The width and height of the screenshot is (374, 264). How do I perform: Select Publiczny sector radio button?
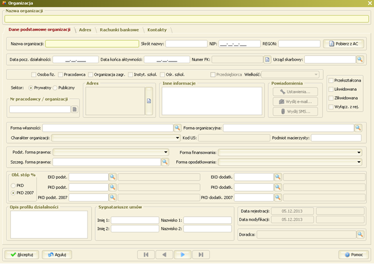55,88
